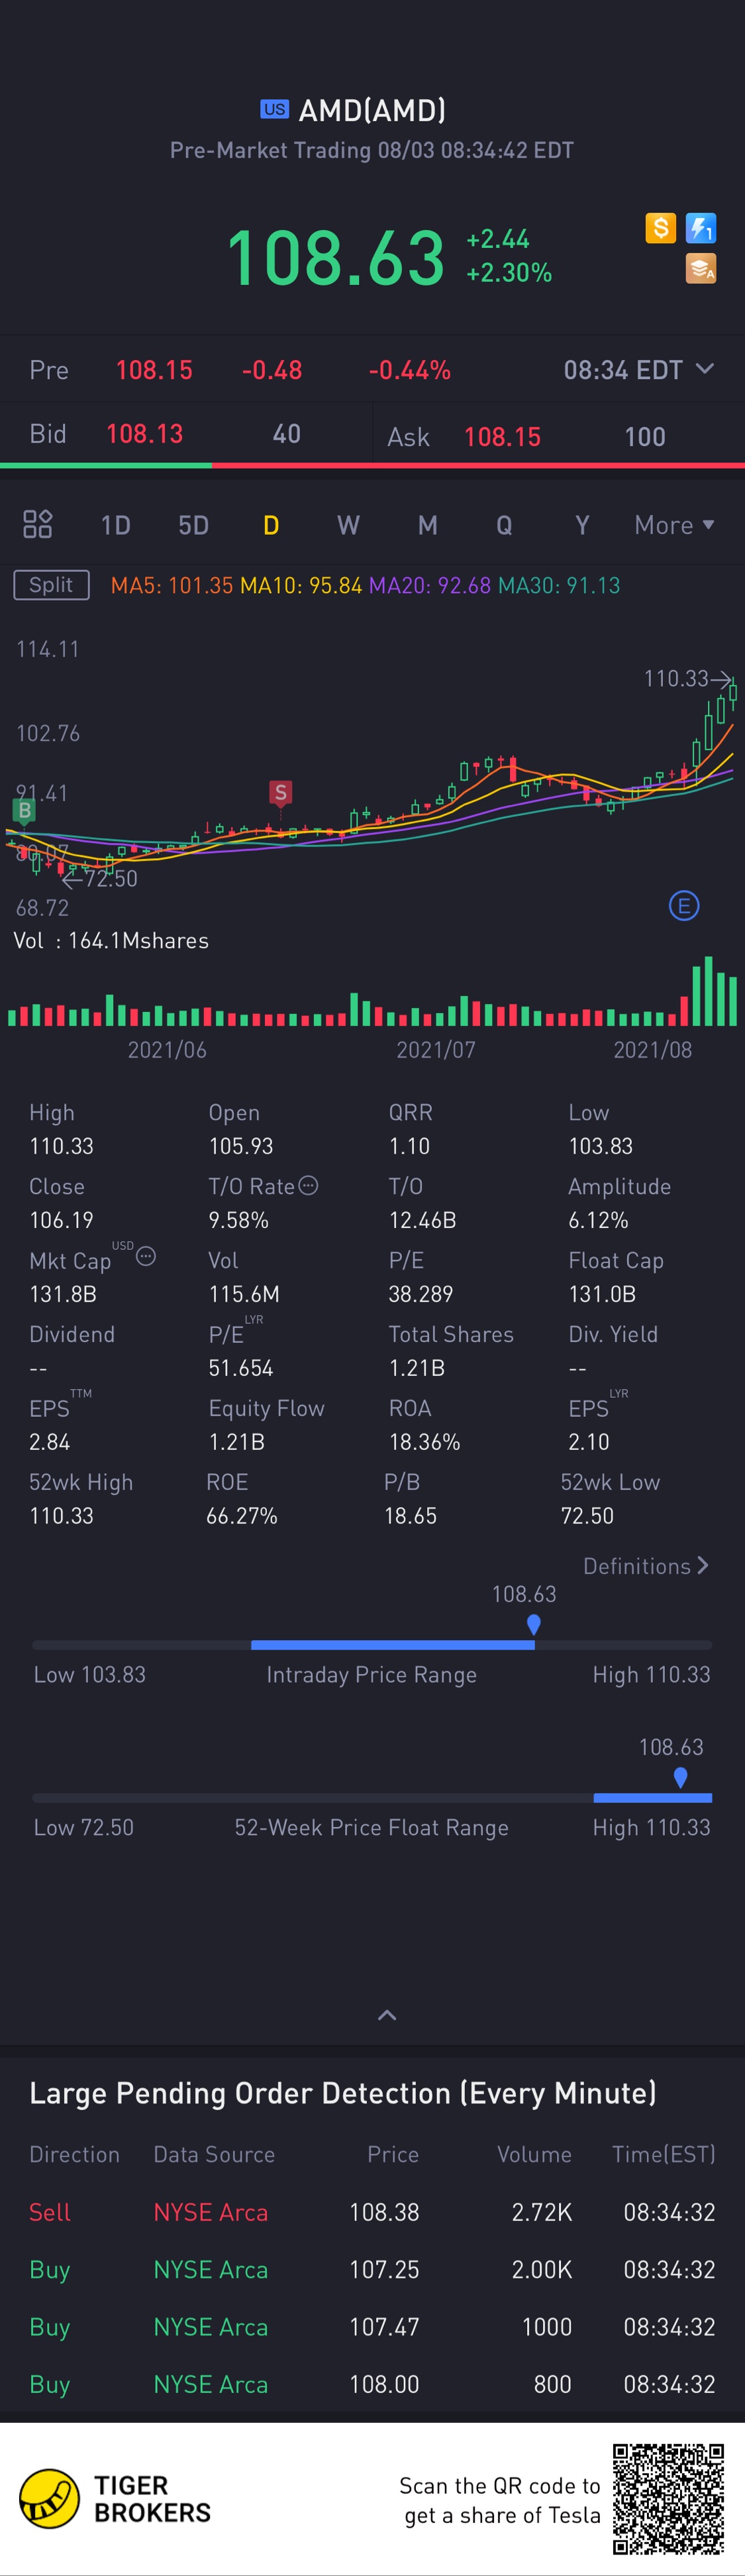Tap the Tiger Brokers logo
Screen dimensions: 745x2576
coord(116,2499)
